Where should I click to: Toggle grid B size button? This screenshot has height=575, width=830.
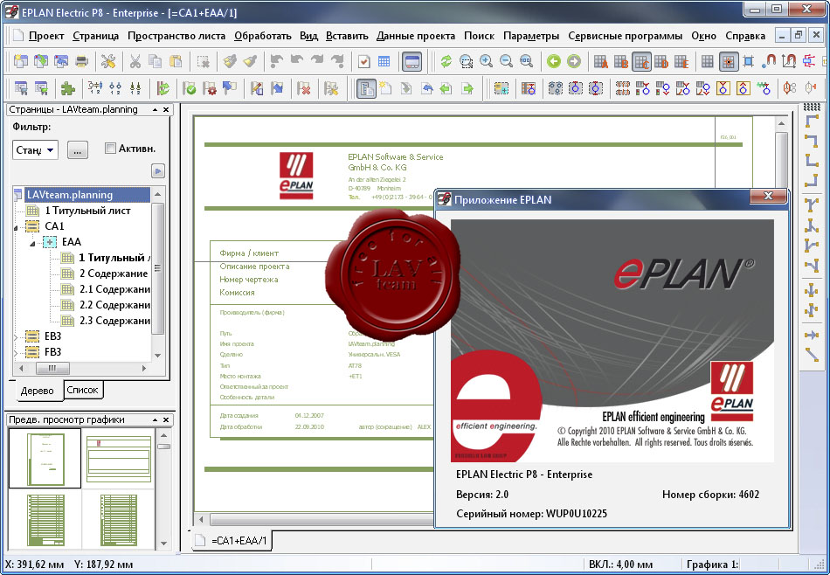pos(621,61)
